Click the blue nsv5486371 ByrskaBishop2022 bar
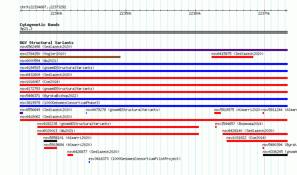The image size is (297, 175). pyautogui.click(x=154, y=99)
